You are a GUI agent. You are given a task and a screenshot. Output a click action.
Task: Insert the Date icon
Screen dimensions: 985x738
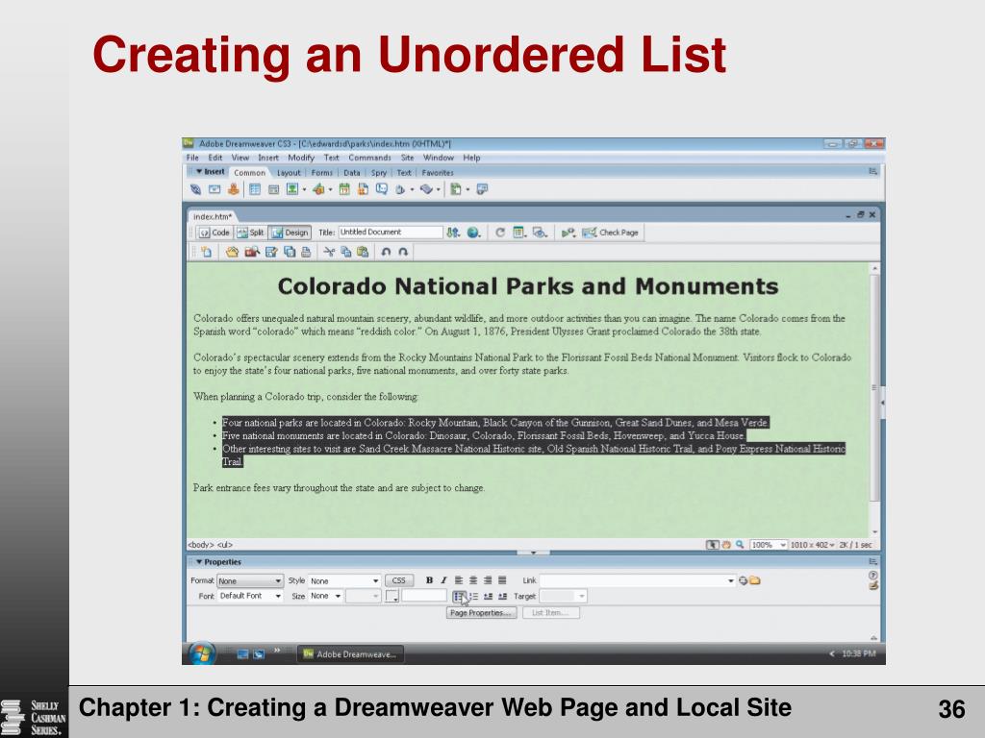point(344,189)
